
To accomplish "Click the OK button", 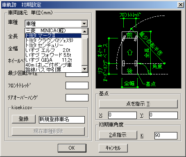I will (x=72, y=148).
